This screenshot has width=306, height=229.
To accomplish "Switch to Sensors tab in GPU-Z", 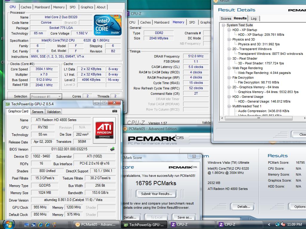I will pos(37,112).
